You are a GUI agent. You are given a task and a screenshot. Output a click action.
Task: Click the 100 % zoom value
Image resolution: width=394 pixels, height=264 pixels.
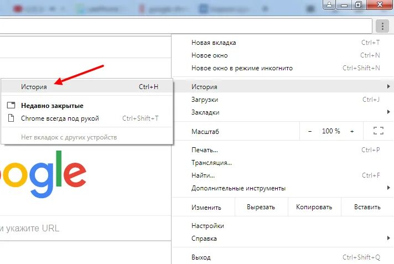pos(331,131)
